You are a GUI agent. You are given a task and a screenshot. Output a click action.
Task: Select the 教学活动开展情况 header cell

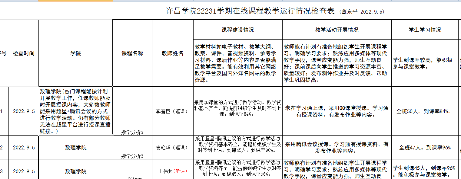[x=337, y=30]
